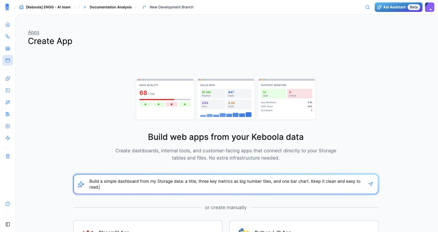
Task: Open the Flows icon in sidebar
Action: pos(8,36)
